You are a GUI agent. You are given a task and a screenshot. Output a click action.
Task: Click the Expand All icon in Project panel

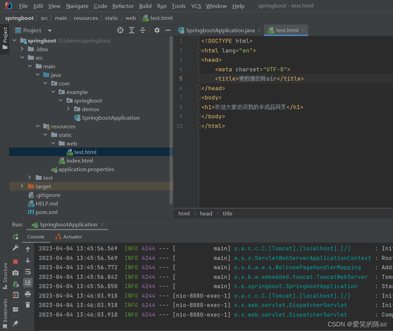132,30
